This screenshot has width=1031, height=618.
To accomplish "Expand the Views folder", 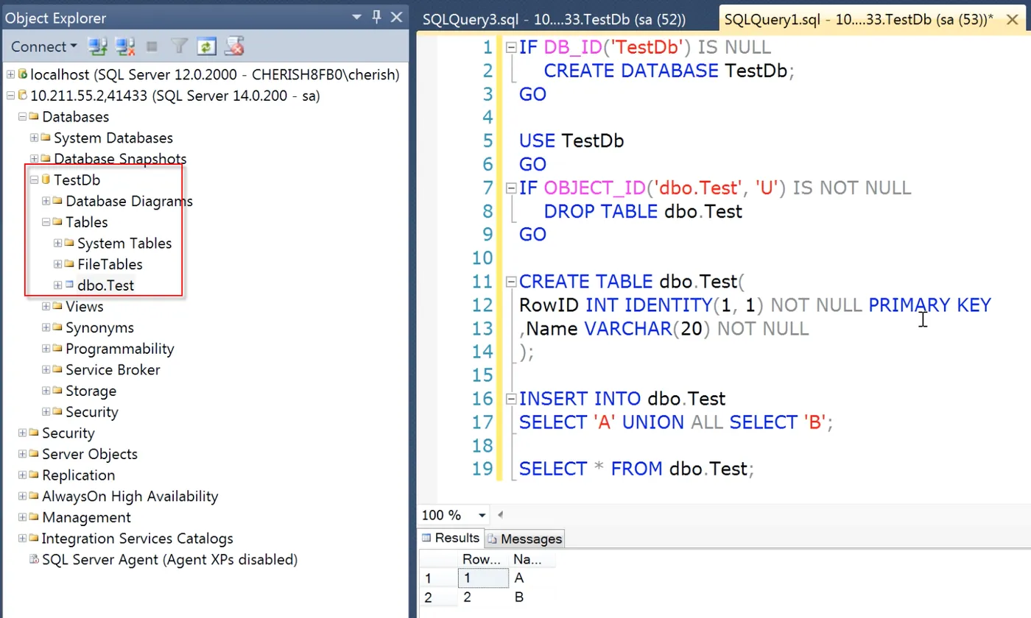I will pyautogui.click(x=46, y=306).
